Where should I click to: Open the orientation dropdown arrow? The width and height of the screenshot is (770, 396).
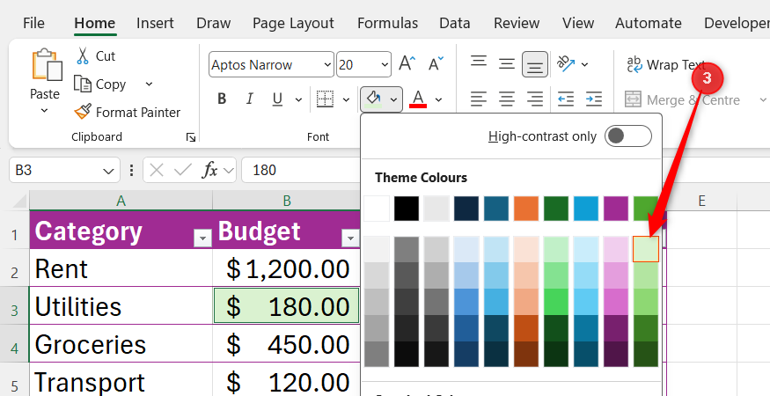pyautogui.click(x=584, y=64)
